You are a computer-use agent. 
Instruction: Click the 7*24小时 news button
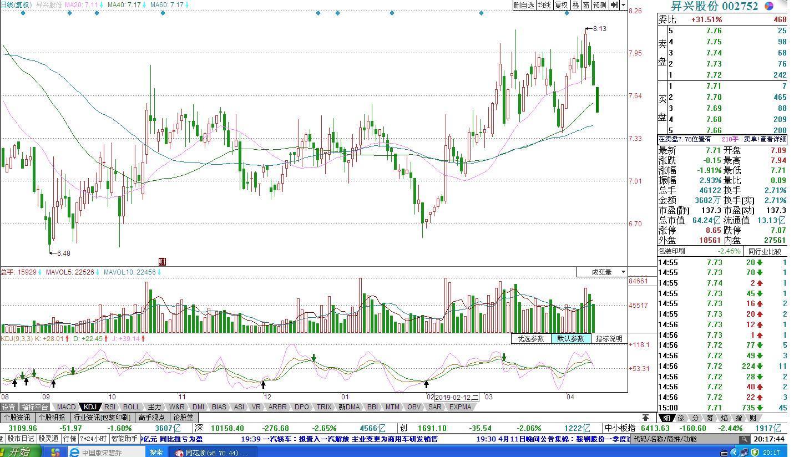coord(93,439)
